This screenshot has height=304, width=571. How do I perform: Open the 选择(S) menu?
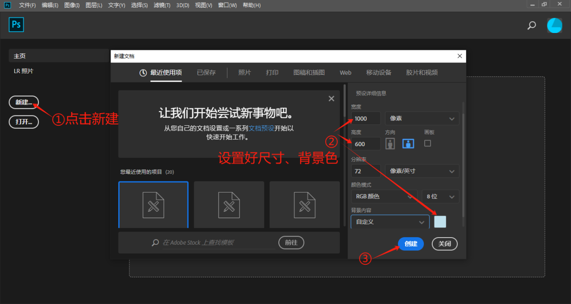click(x=140, y=5)
